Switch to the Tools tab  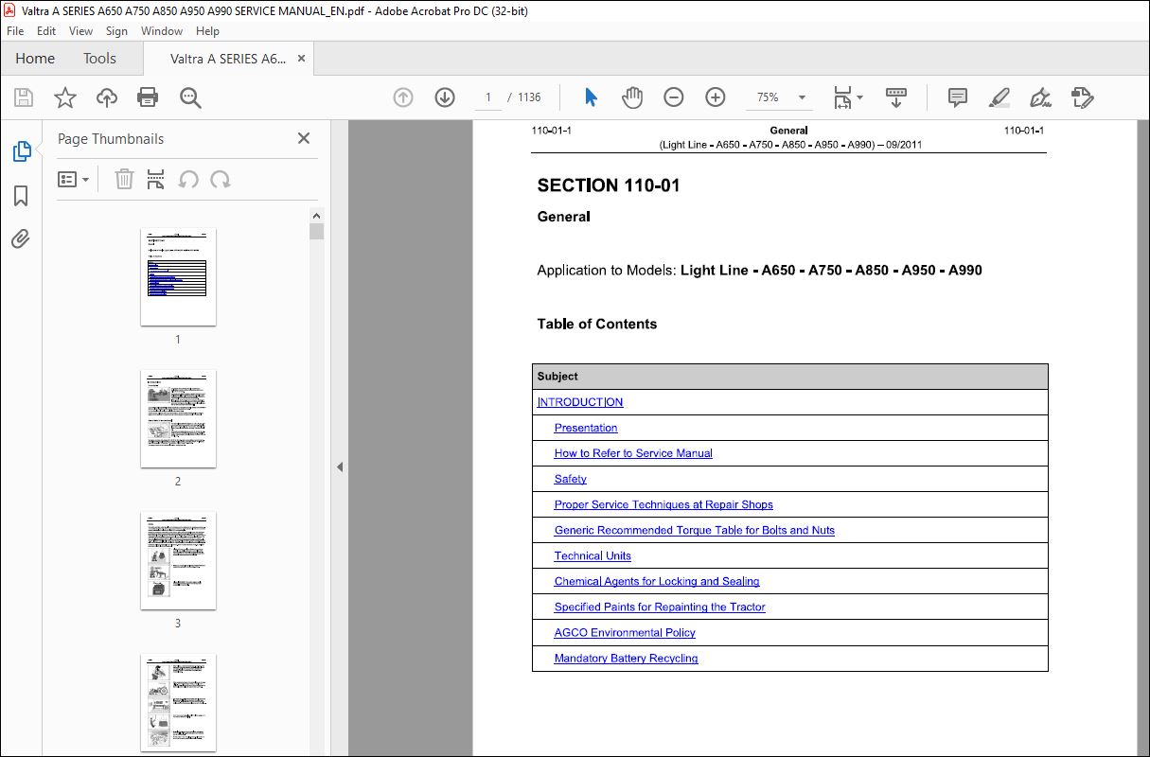tap(99, 59)
